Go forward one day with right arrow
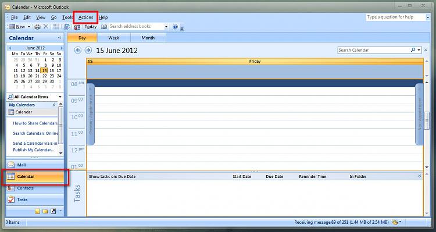The width and height of the screenshot is (436, 232). tap(88, 50)
